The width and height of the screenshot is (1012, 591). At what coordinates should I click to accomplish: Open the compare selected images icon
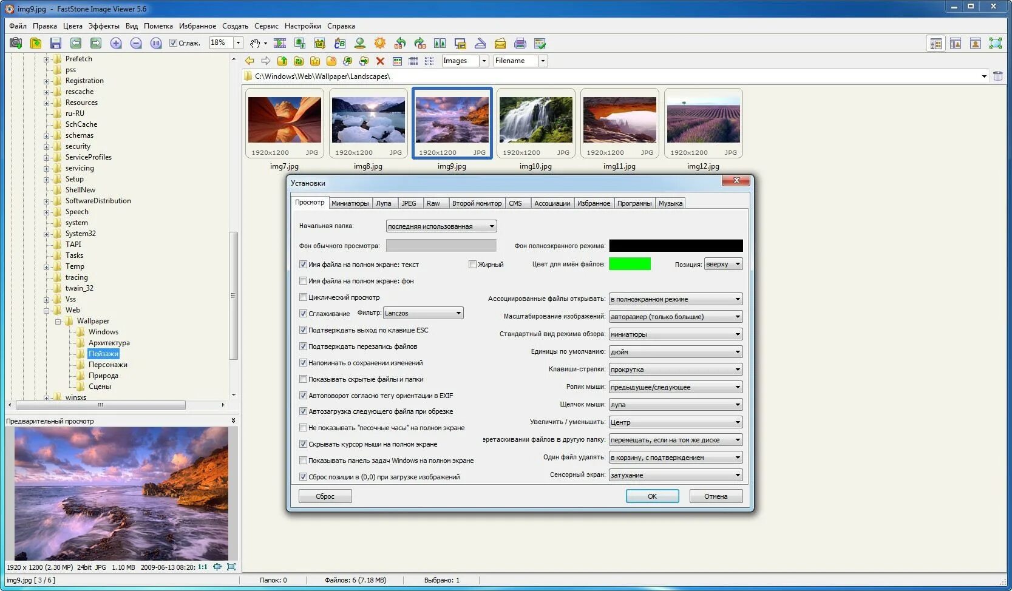coord(440,43)
